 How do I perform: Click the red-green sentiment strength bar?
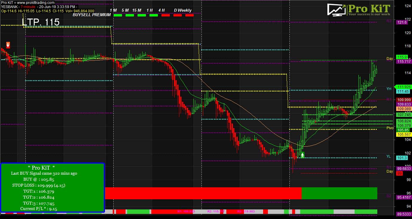242,193
